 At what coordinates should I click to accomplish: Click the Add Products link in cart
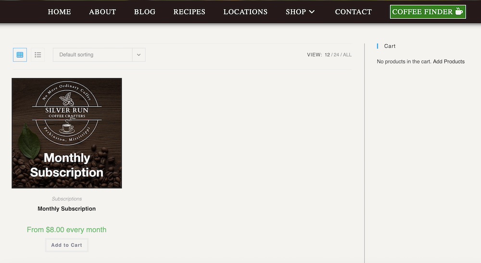449,61
